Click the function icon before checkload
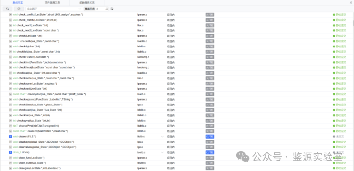The width and height of the screenshot is (354, 171). pyautogui.click(x=10, y=73)
